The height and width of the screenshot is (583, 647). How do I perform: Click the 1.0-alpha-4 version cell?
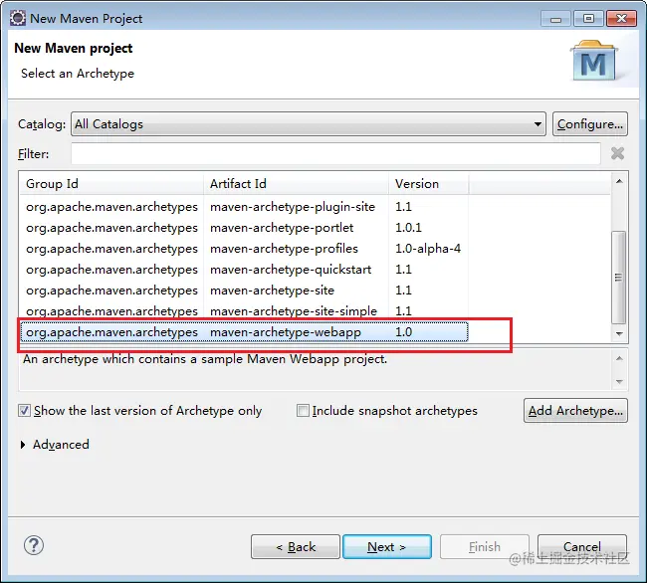coord(428,249)
